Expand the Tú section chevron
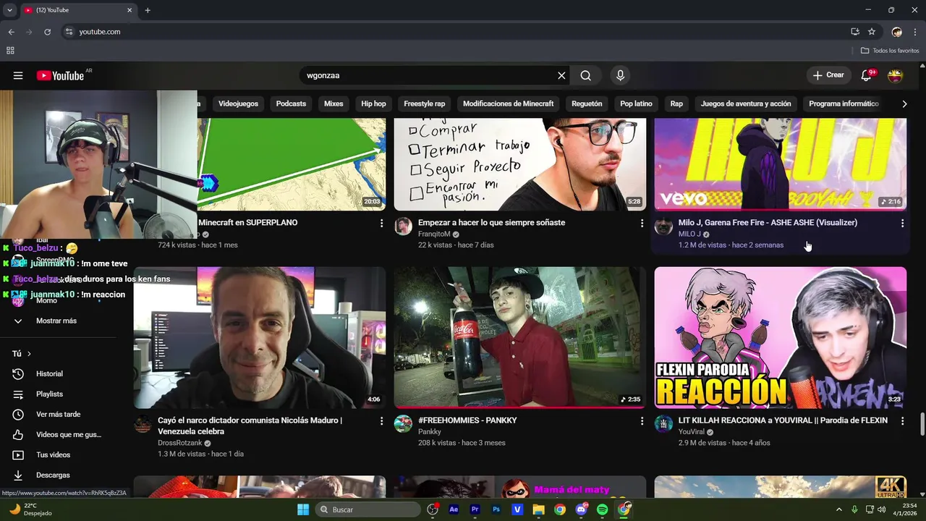Viewport: 926px width, 521px height. click(29, 354)
